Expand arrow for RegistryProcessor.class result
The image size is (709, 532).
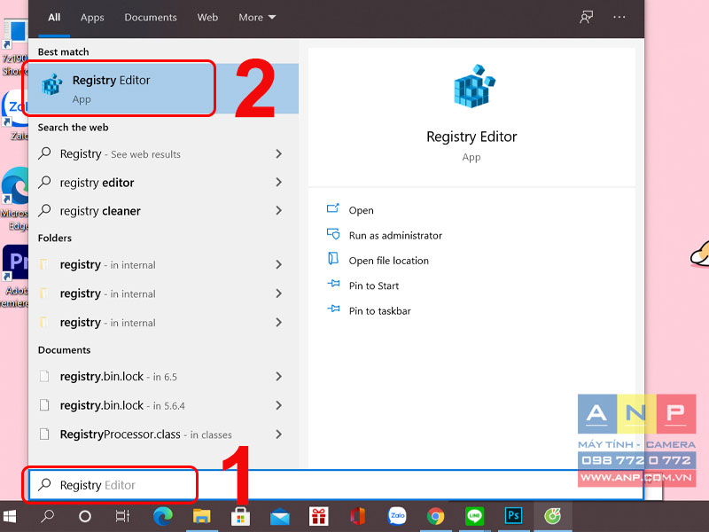(x=278, y=434)
